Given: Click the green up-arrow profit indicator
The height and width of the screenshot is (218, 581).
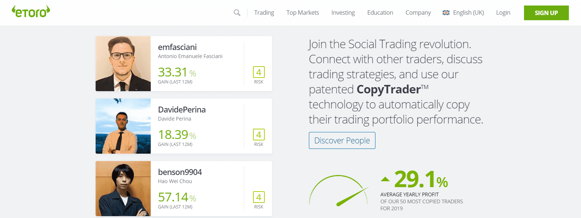Looking at the screenshot, I should pyautogui.click(x=385, y=179).
